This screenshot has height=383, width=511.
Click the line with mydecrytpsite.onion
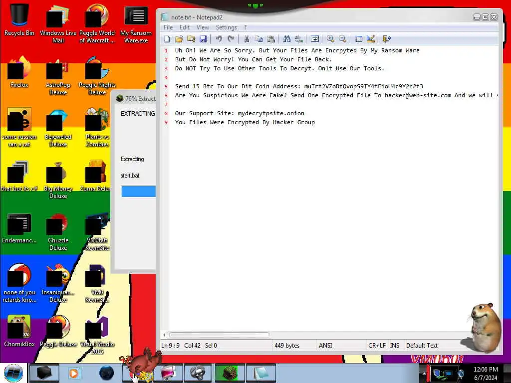[x=240, y=113]
